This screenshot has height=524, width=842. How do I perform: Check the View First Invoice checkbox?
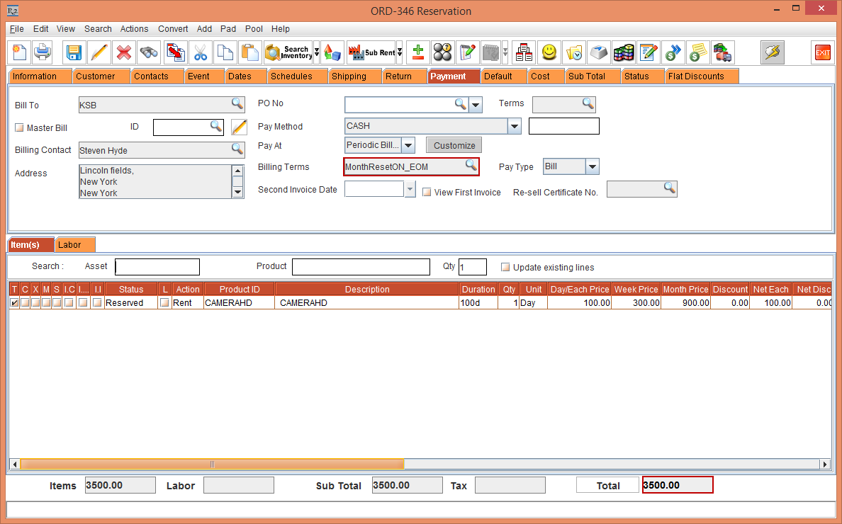427,193
